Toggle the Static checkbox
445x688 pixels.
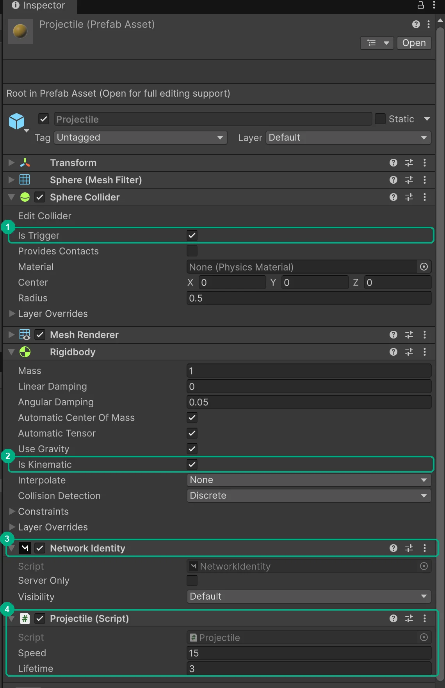[380, 119]
